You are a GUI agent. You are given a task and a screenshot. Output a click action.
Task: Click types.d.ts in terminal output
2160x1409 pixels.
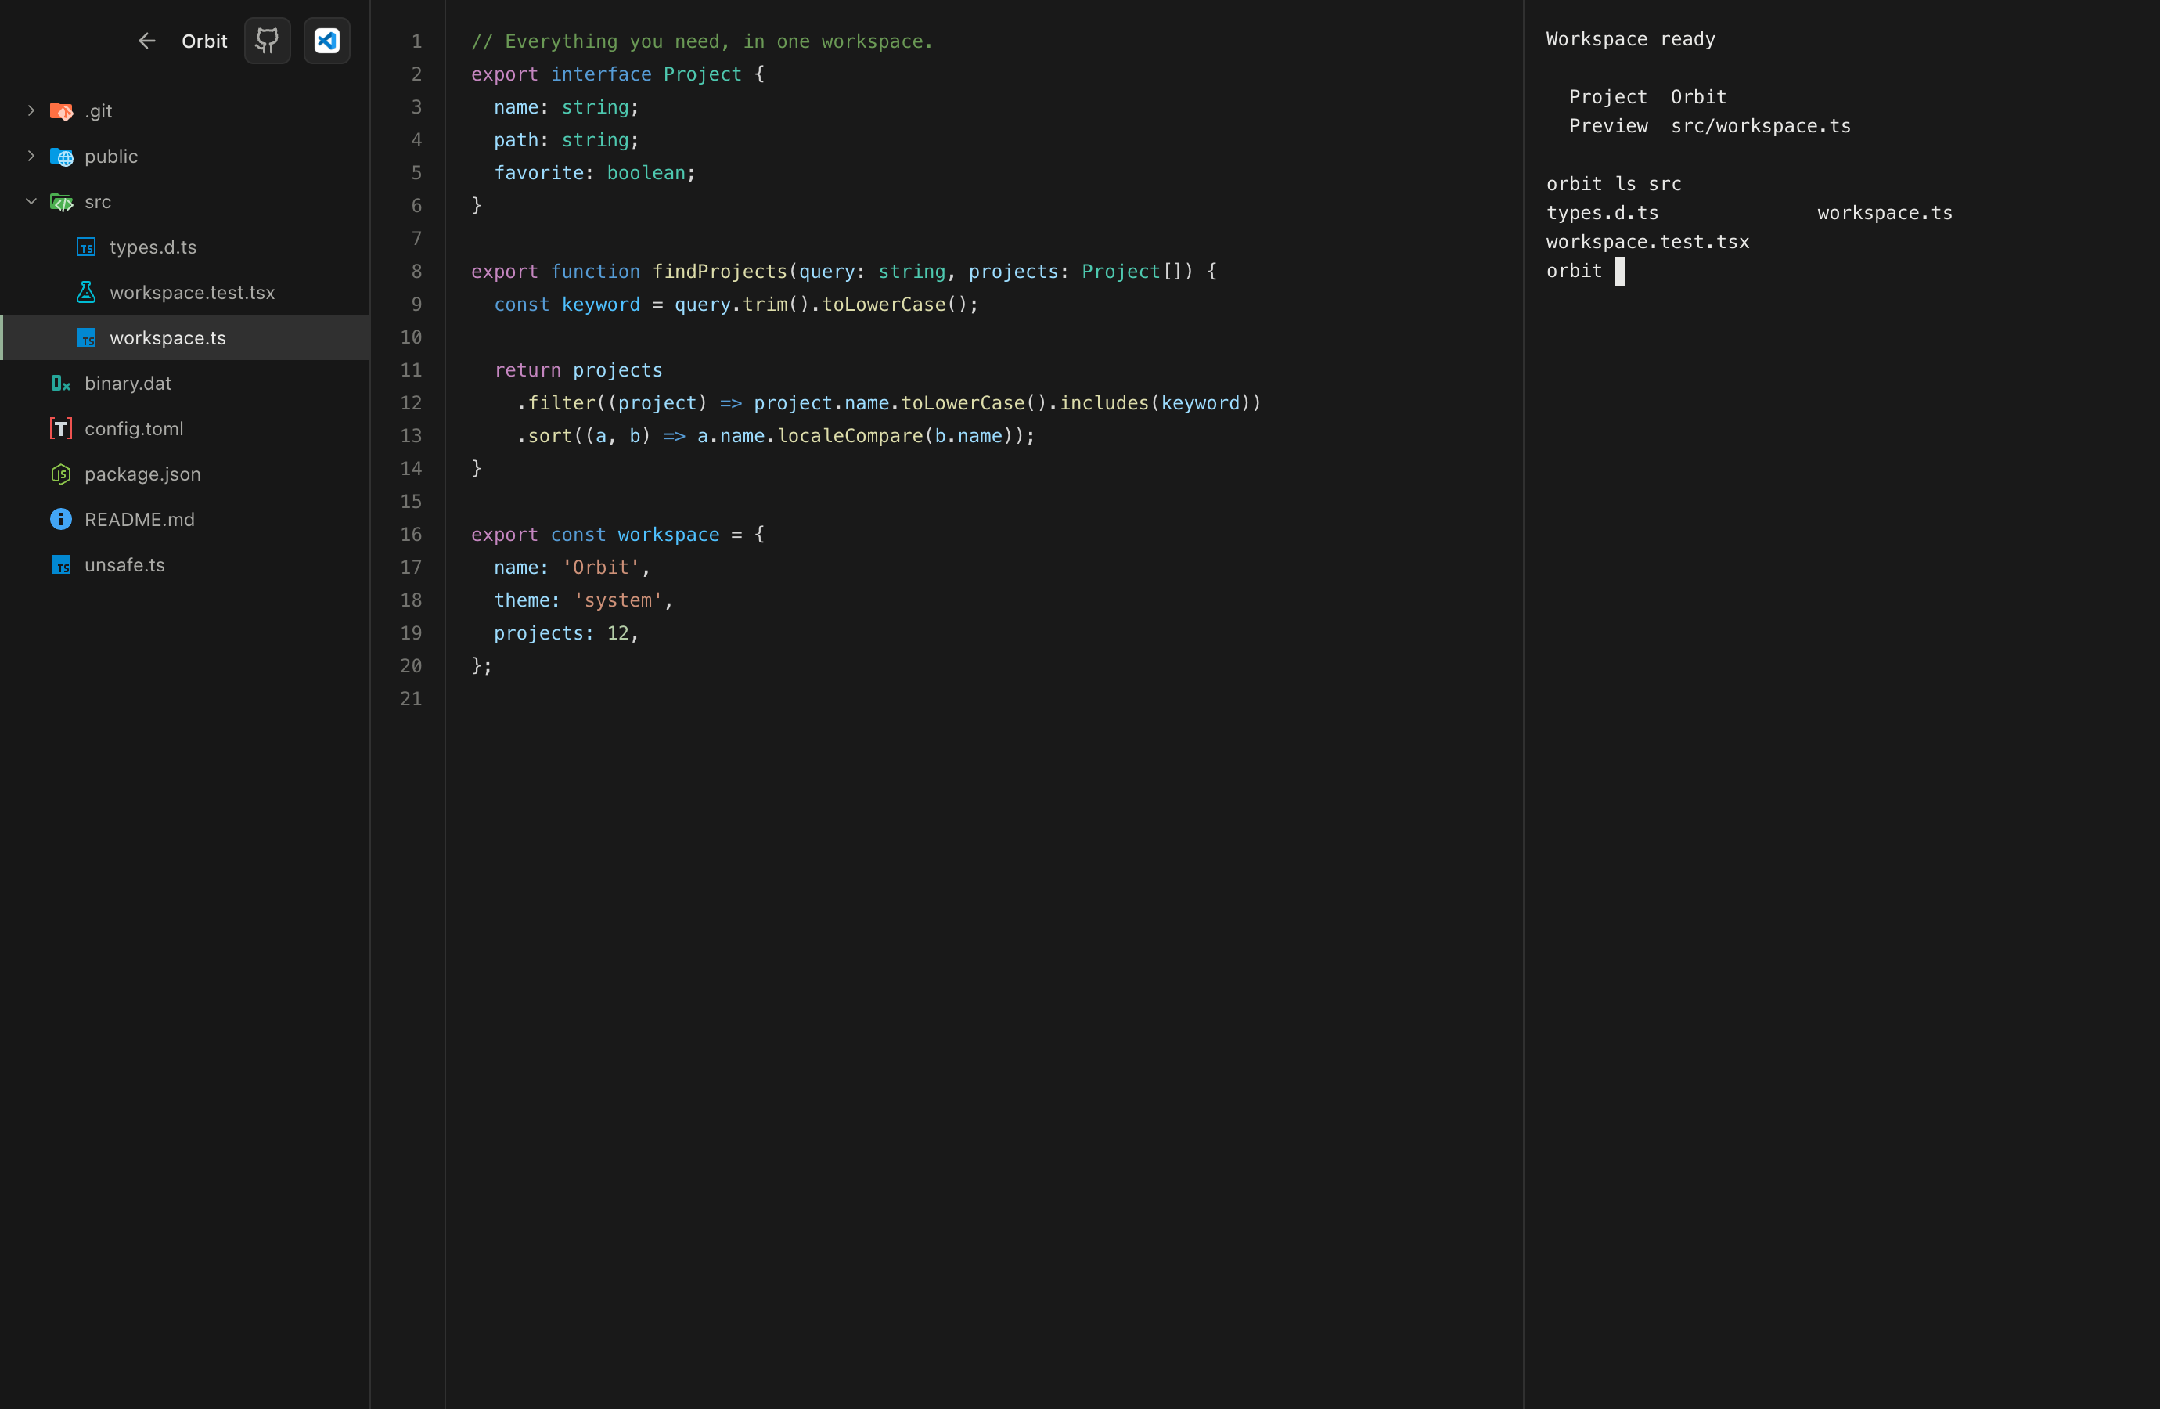1603,214
